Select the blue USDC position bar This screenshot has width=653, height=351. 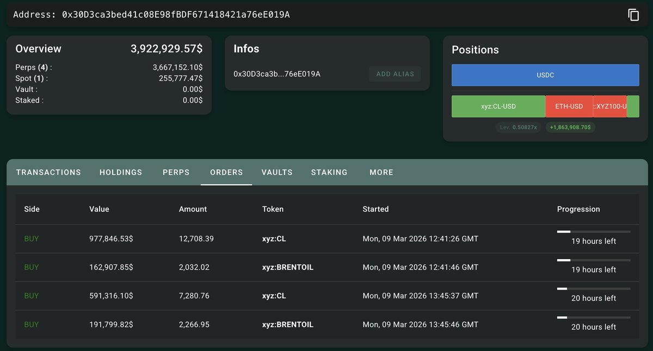[x=545, y=75]
